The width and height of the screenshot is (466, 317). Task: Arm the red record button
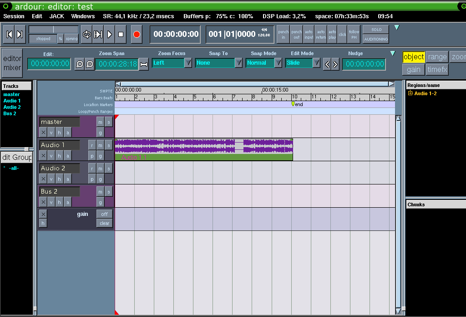pos(137,35)
